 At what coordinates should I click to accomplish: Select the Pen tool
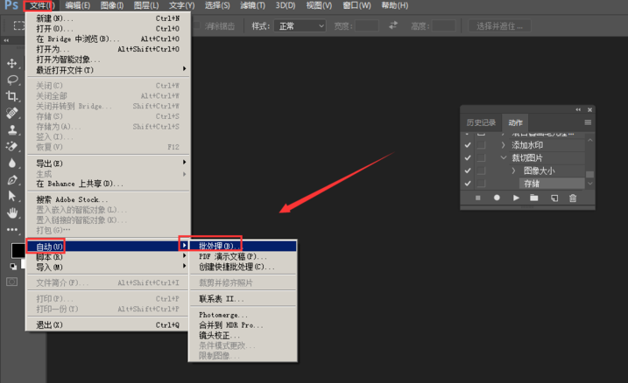[12, 180]
